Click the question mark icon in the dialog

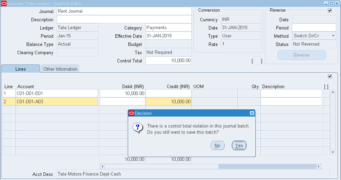pyautogui.click(x=138, y=128)
